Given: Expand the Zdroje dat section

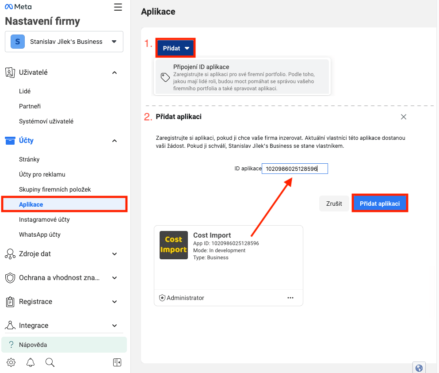Looking at the screenshot, I should click(115, 254).
